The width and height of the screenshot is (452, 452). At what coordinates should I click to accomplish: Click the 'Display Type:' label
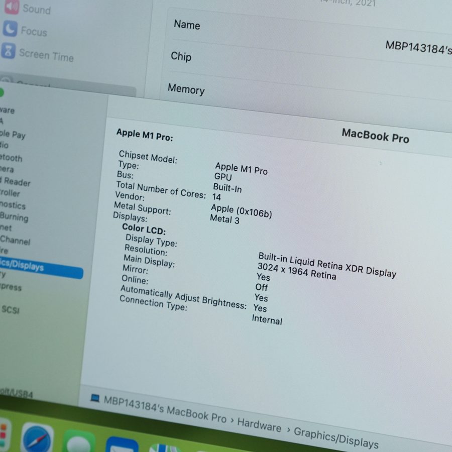151,241
